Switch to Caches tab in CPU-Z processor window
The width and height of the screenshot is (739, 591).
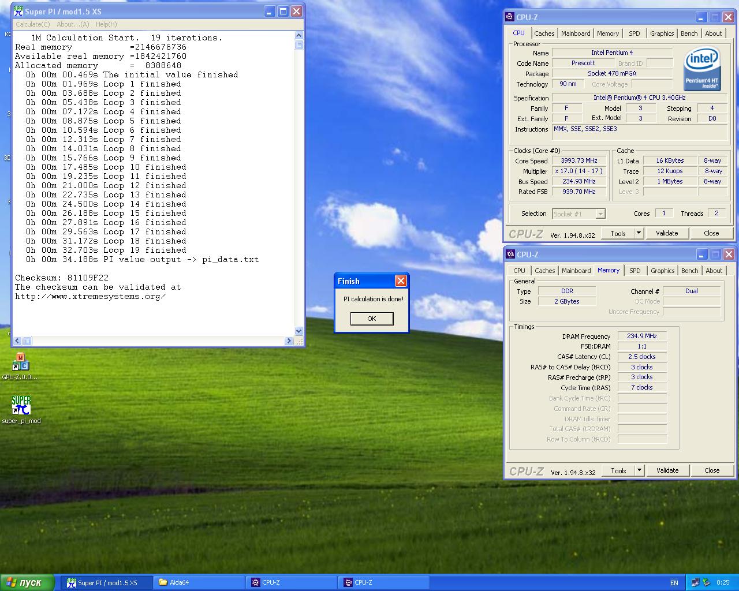(x=544, y=33)
